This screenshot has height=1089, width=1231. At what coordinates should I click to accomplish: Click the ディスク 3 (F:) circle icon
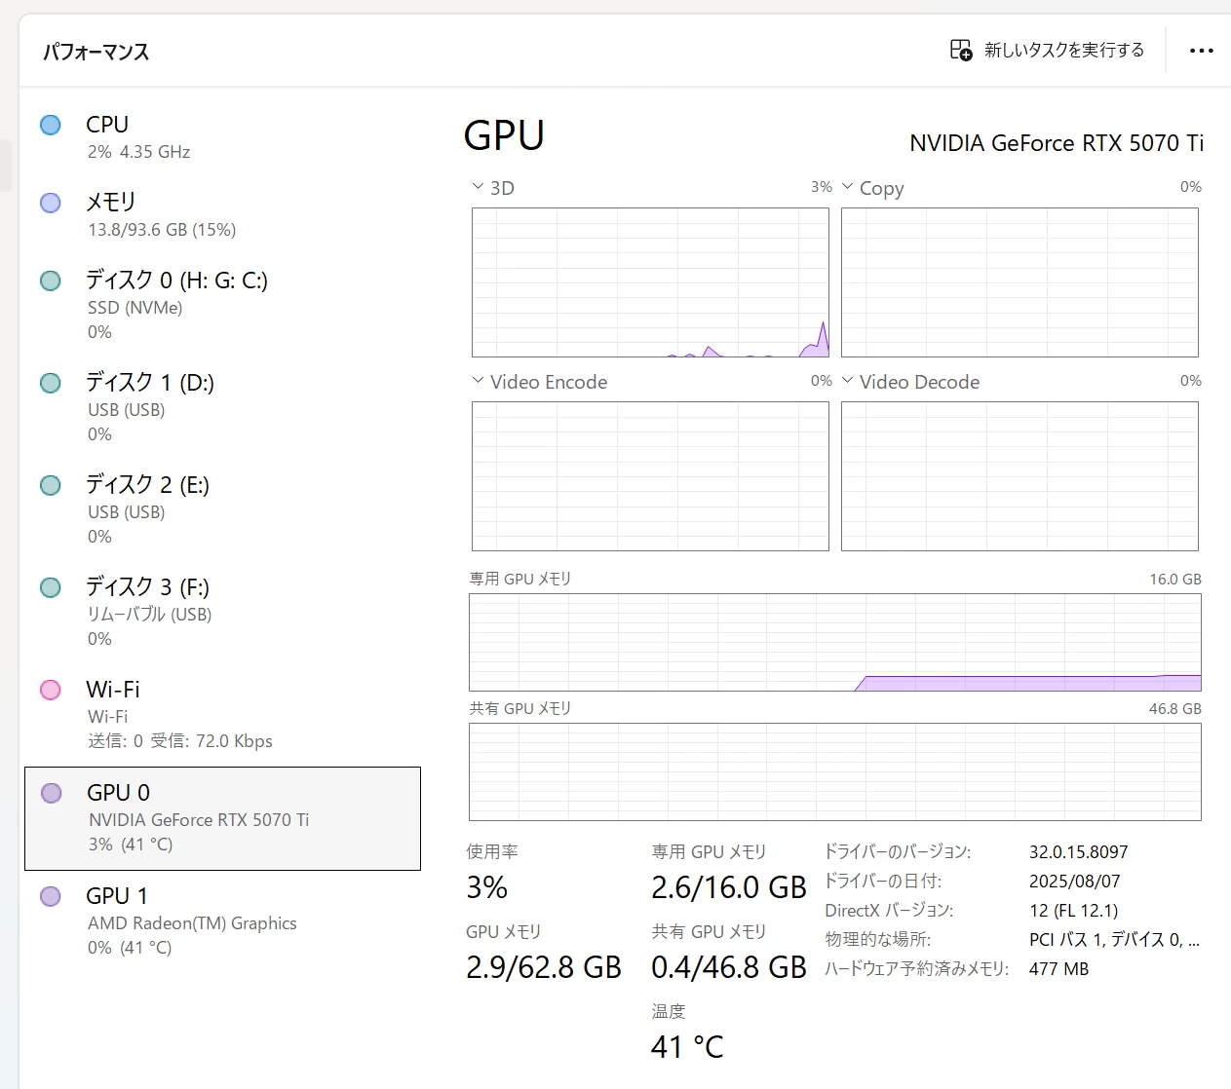[x=51, y=587]
